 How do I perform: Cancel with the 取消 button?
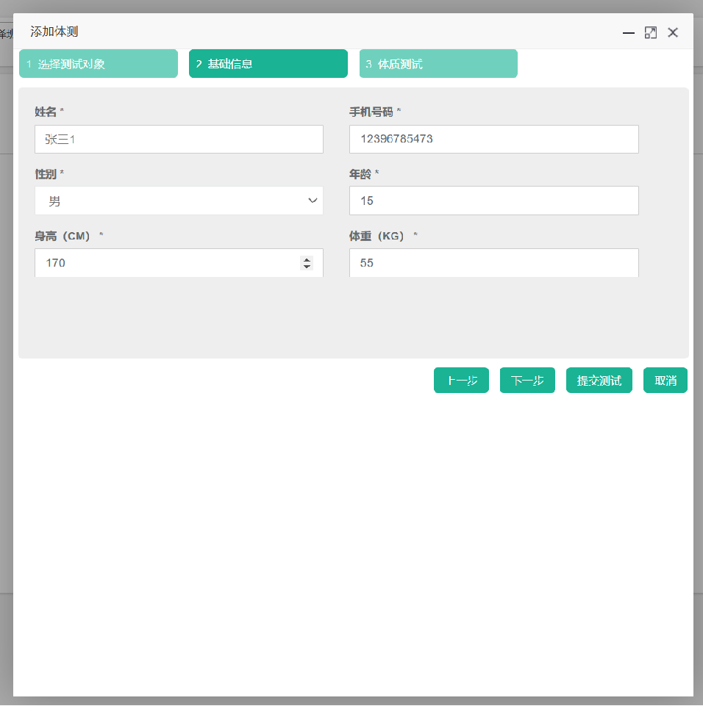(665, 381)
